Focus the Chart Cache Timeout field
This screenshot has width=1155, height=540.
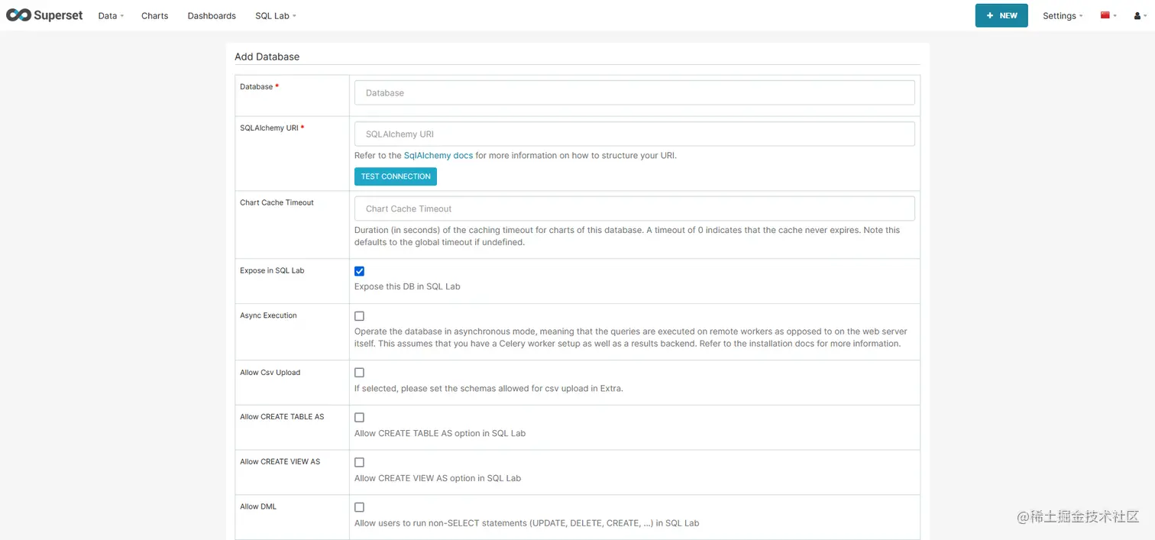point(635,209)
